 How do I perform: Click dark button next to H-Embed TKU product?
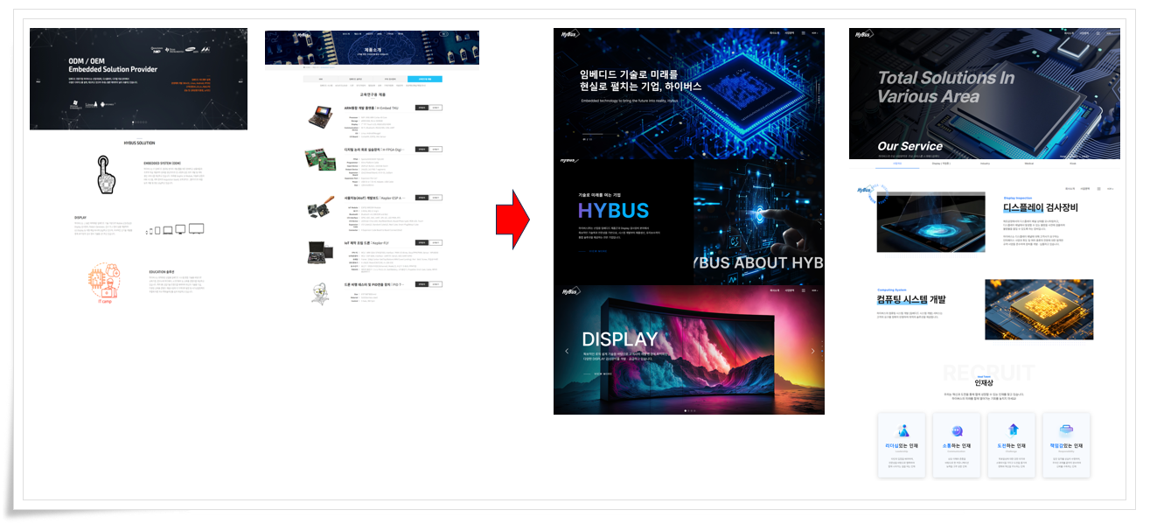(422, 108)
